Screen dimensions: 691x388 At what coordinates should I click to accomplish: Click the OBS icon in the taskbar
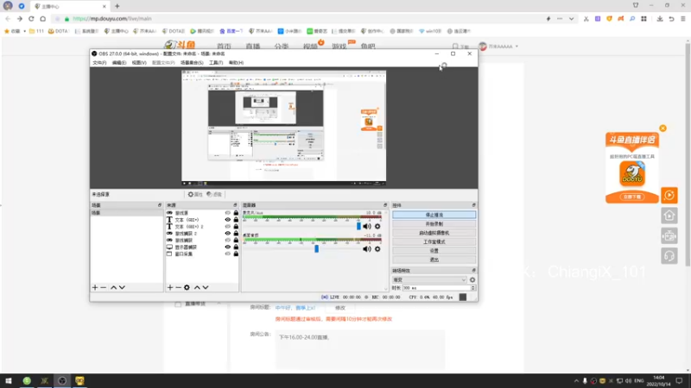[x=61, y=380]
